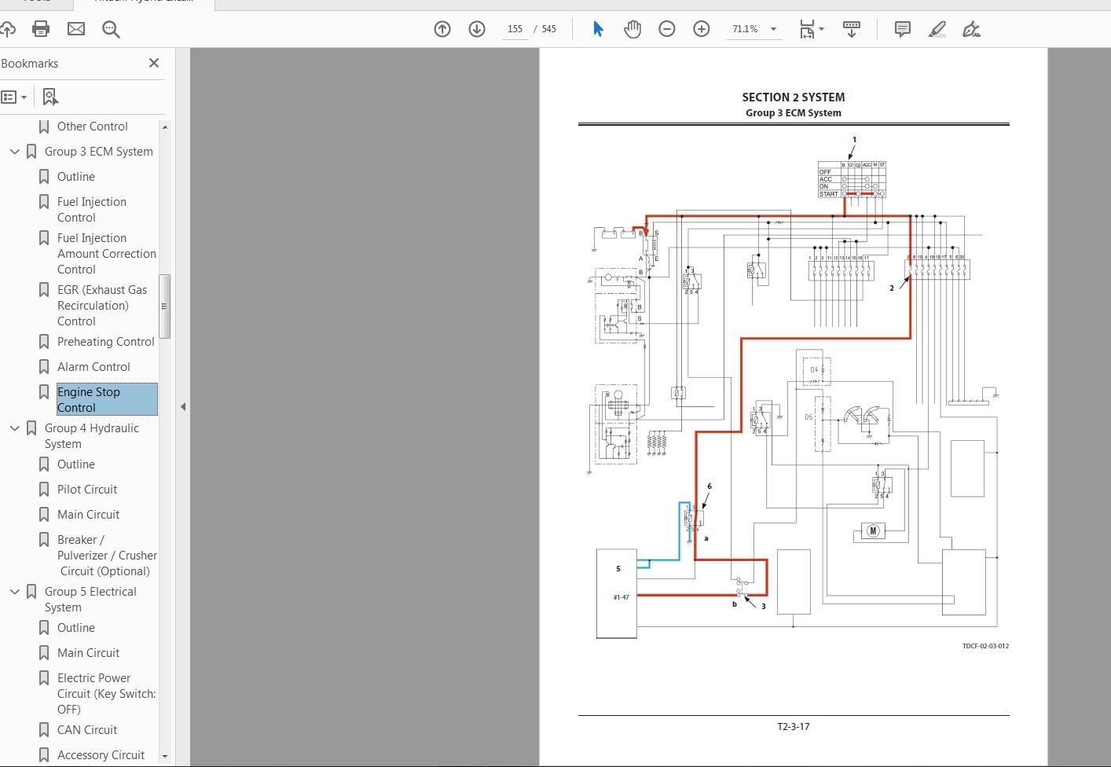This screenshot has height=767, width=1111.
Task: Open the email document icon
Action: 75,29
